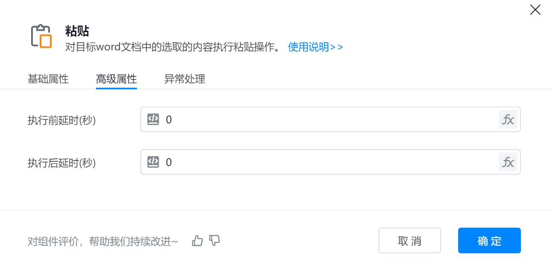Close the 粘贴 dialog with X
Viewport: 552px width, 265px height.
pyautogui.click(x=535, y=10)
